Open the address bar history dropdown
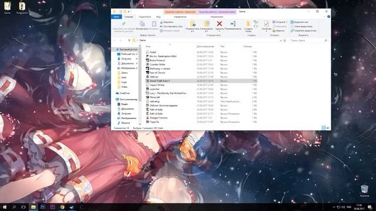 281,40
